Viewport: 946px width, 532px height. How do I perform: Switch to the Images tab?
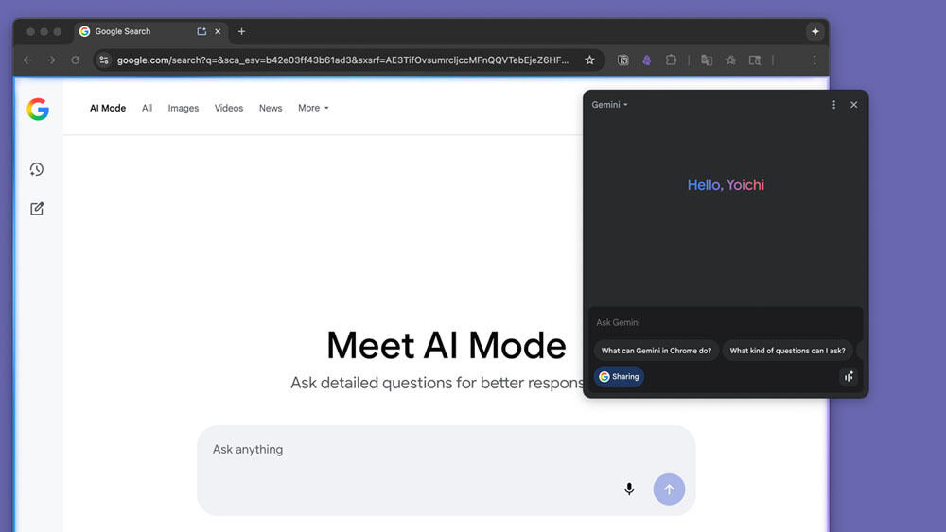(x=183, y=108)
